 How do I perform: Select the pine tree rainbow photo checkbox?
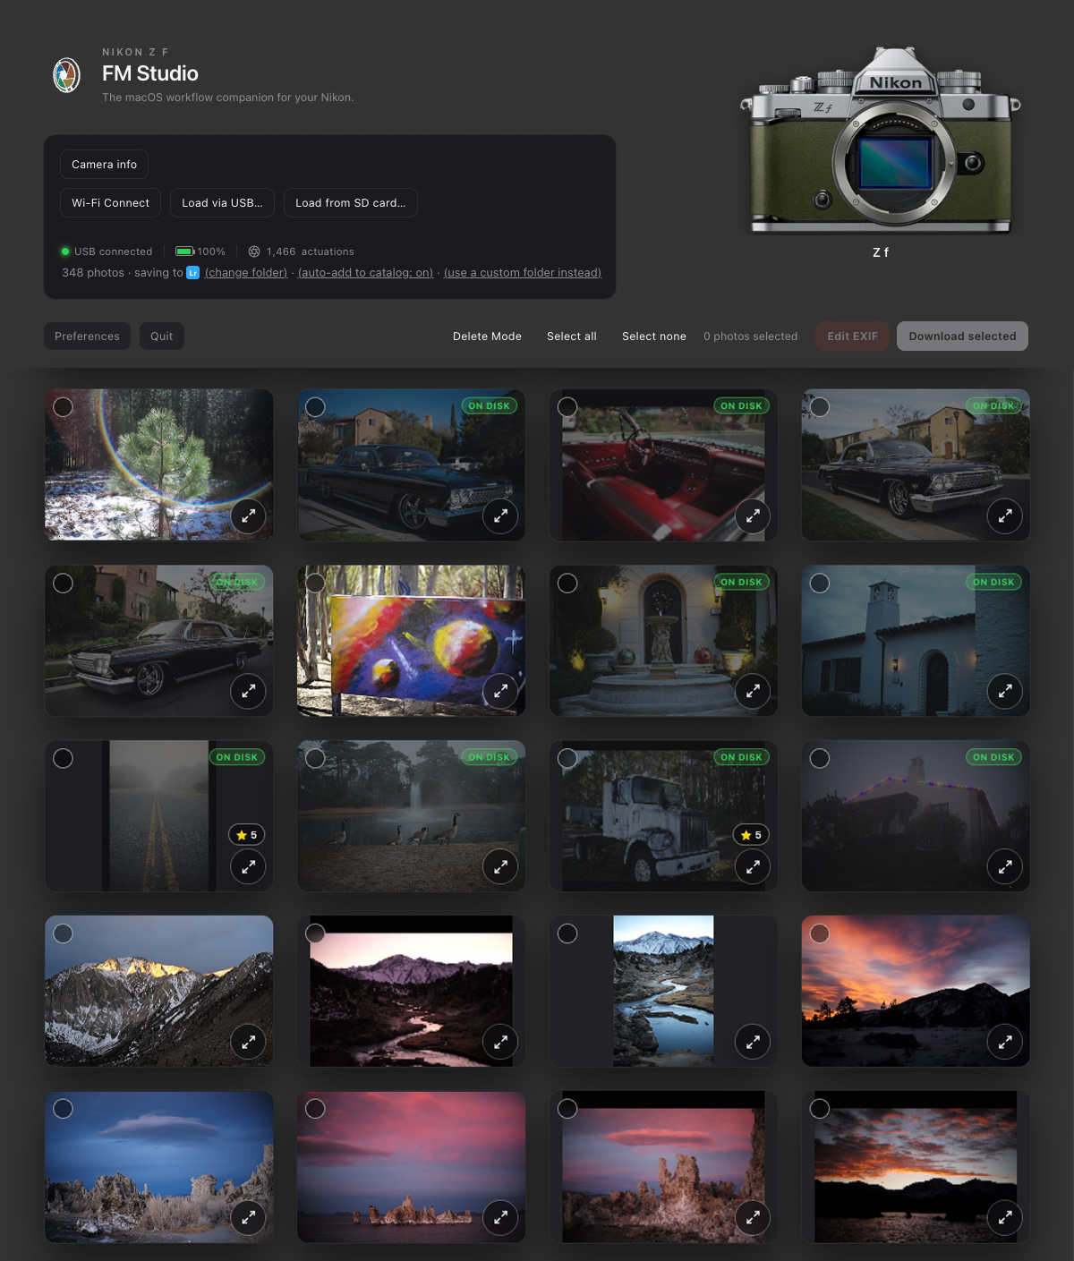tap(63, 407)
